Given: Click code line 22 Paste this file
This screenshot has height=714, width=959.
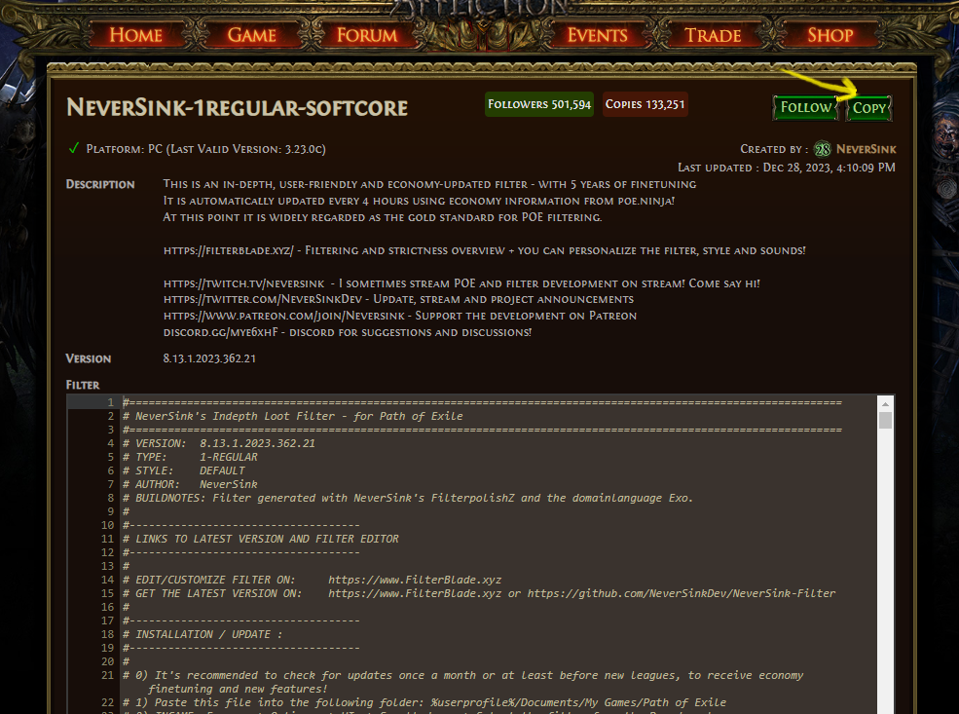Looking at the screenshot, I should tap(424, 702).
